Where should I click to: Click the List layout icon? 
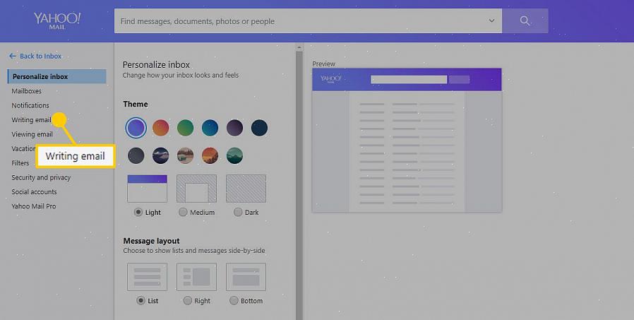point(147,277)
